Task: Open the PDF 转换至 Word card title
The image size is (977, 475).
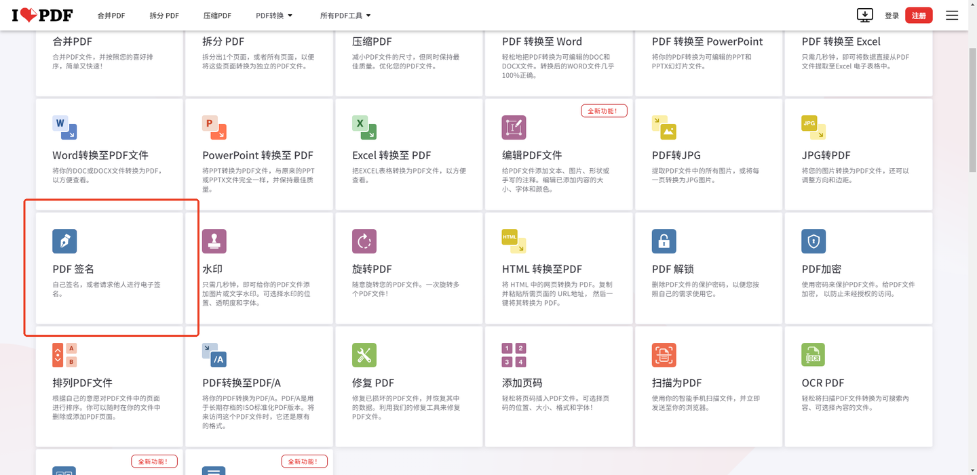Action: coord(542,41)
